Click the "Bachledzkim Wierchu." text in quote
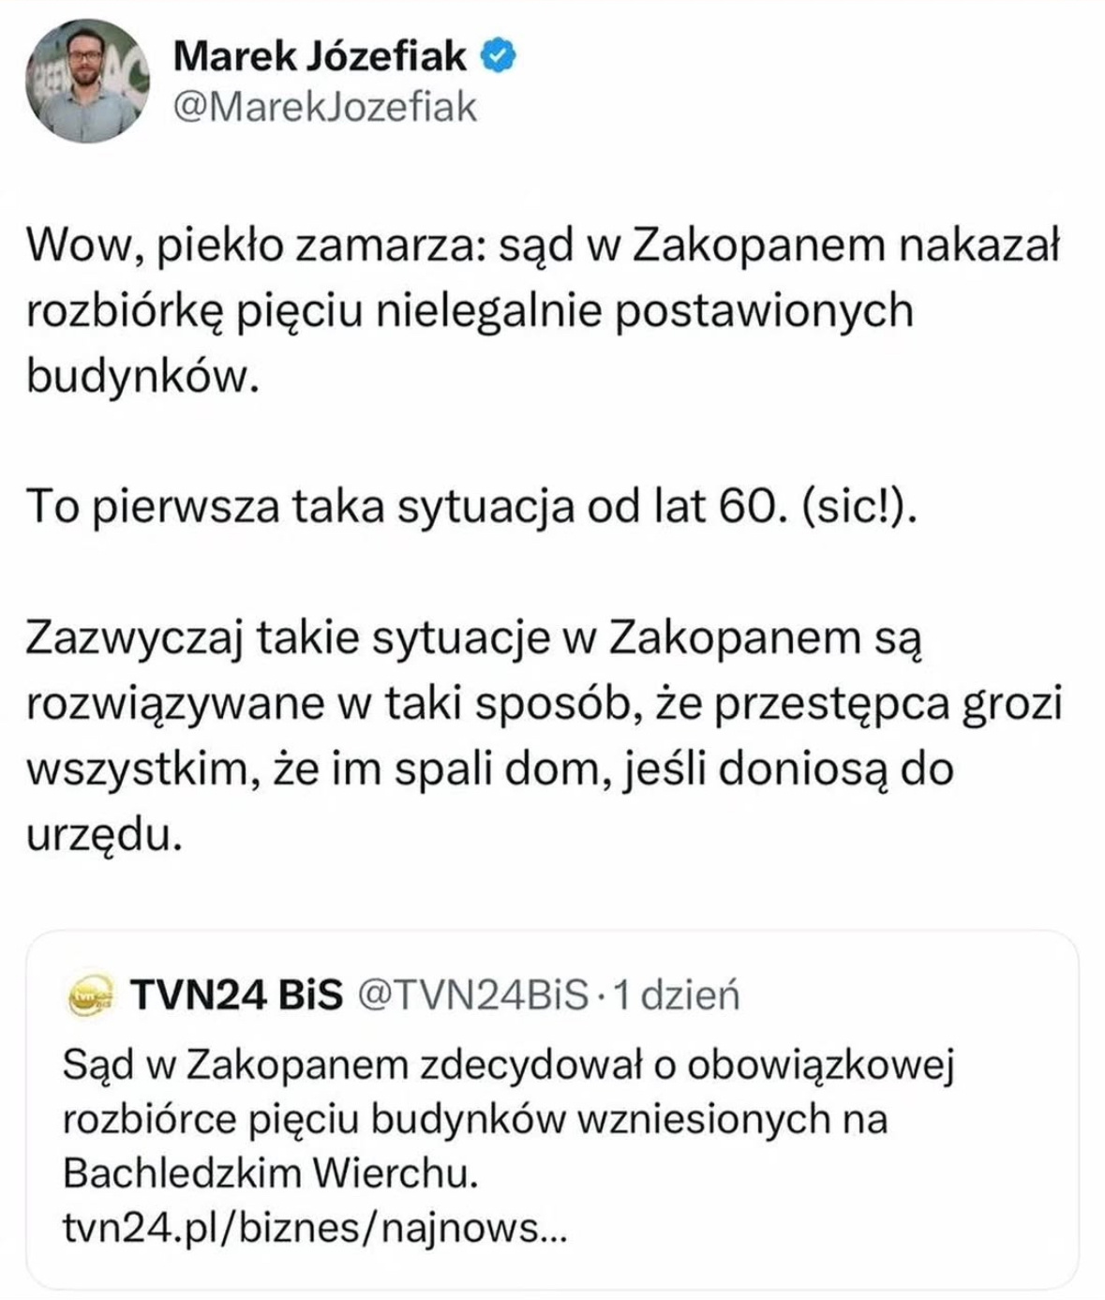Screen dimensions: 1105x1300 pyautogui.click(x=270, y=1173)
